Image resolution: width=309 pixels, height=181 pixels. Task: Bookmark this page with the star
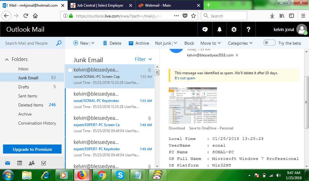[x=193, y=16]
